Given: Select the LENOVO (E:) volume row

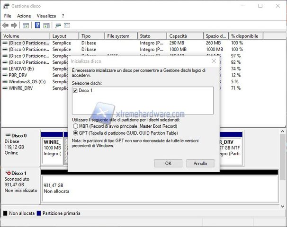Looking at the screenshot, I should (24, 69).
